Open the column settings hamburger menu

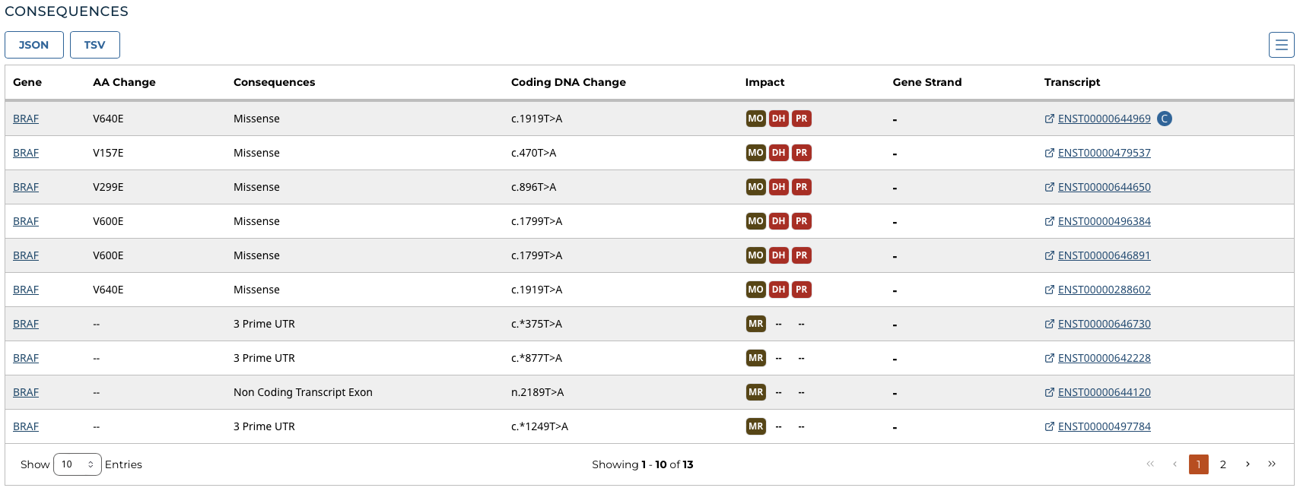tap(1281, 45)
